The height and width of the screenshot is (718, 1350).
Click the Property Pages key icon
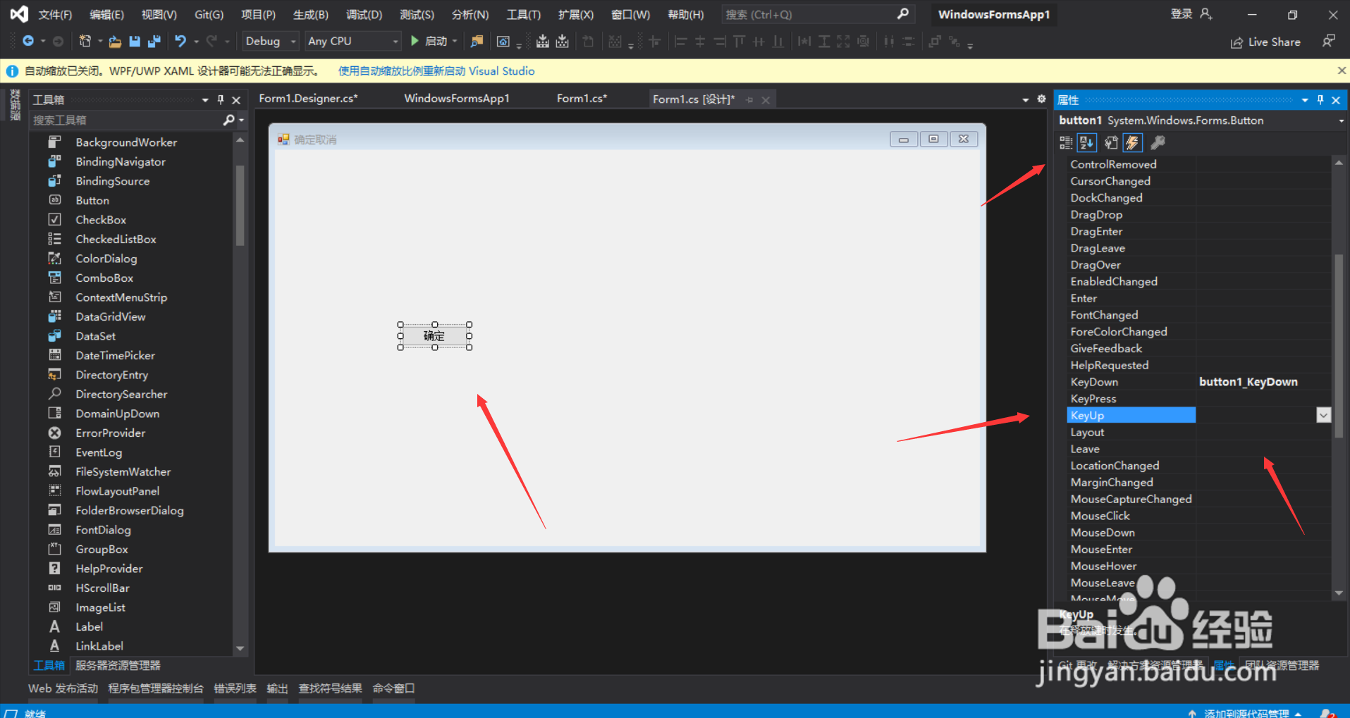1158,143
